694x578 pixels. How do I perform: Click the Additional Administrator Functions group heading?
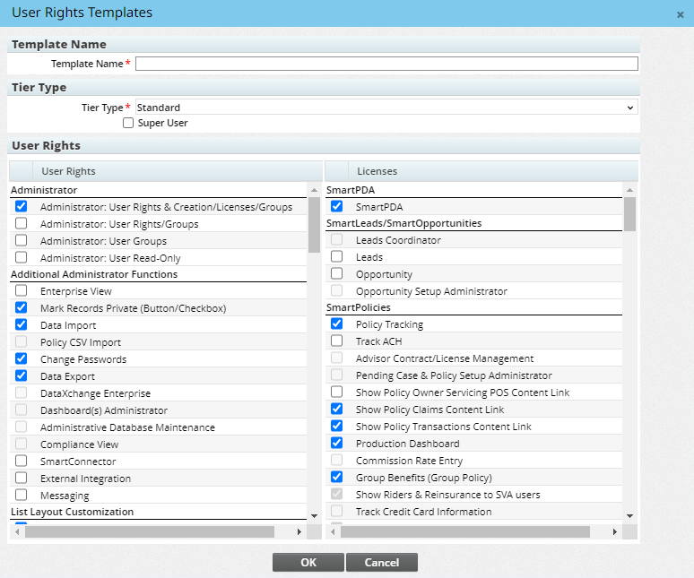pyautogui.click(x=94, y=274)
